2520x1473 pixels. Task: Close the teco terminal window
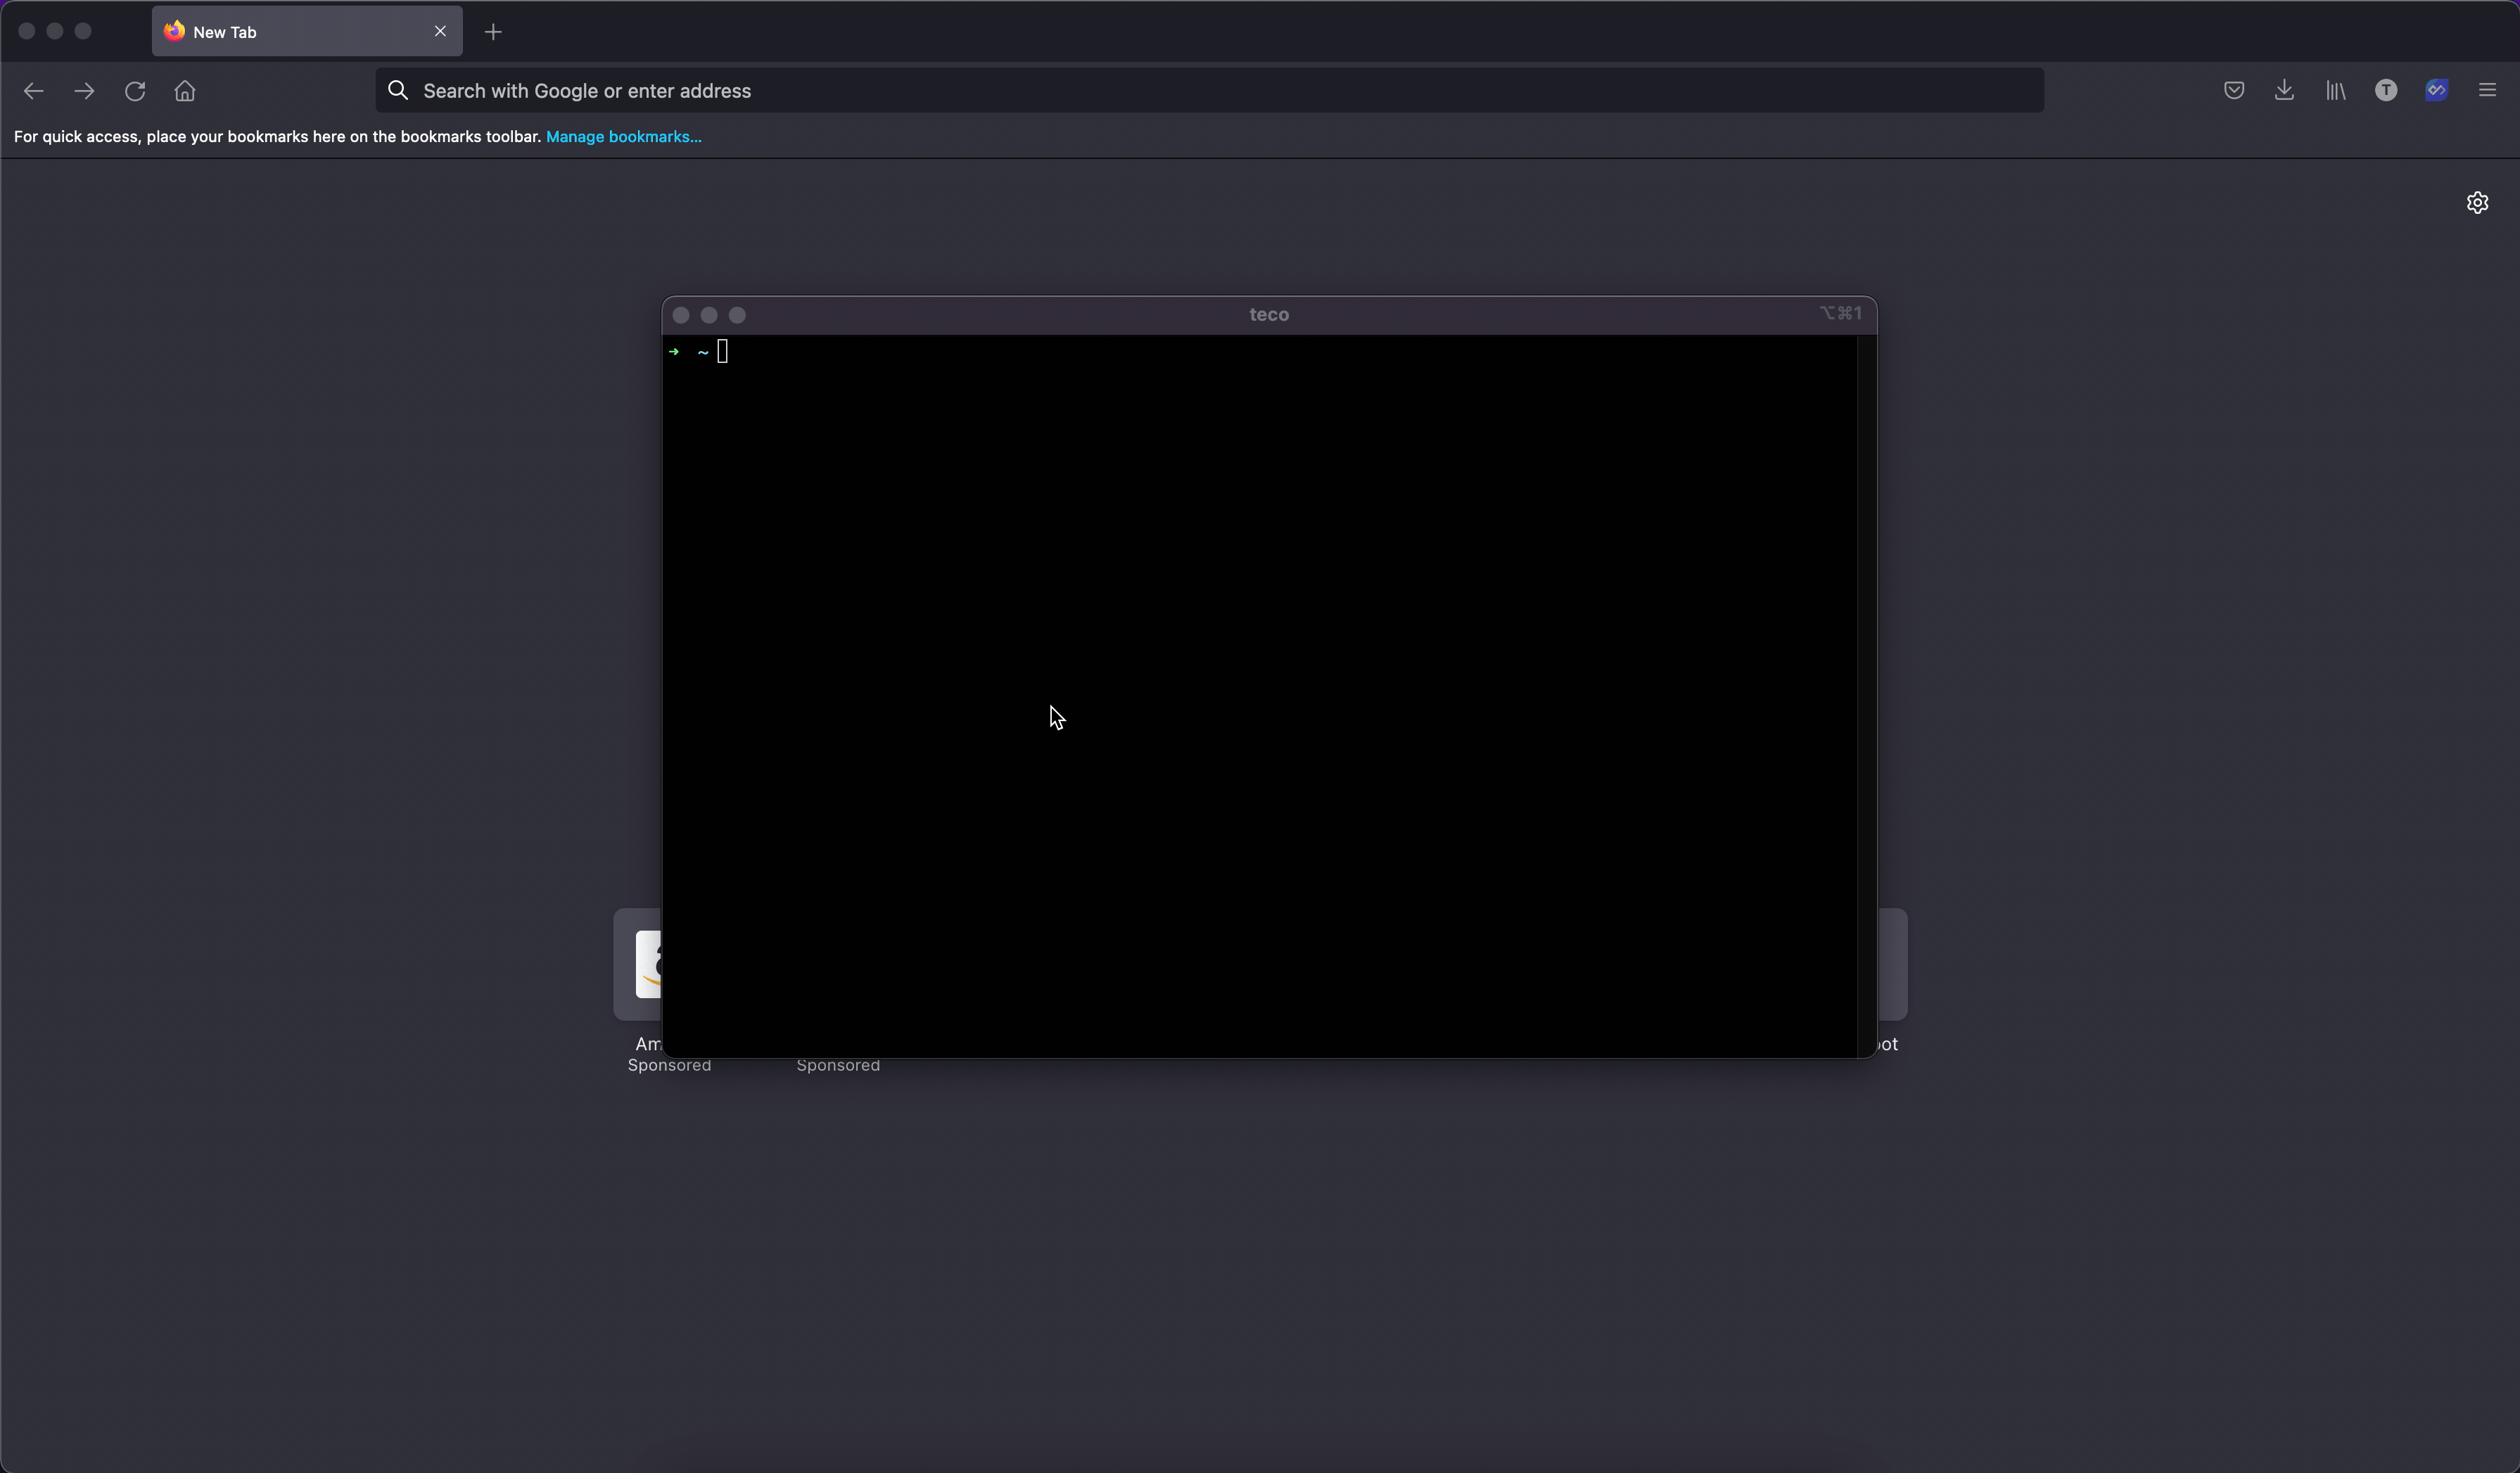point(681,315)
